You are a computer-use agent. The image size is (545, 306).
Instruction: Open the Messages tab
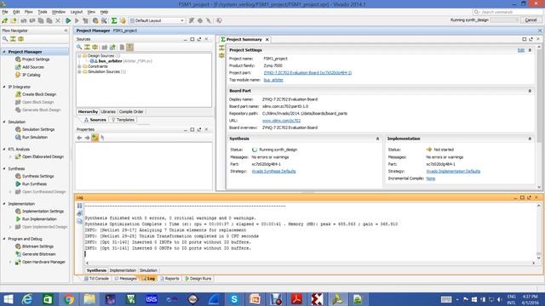[x=126, y=279]
